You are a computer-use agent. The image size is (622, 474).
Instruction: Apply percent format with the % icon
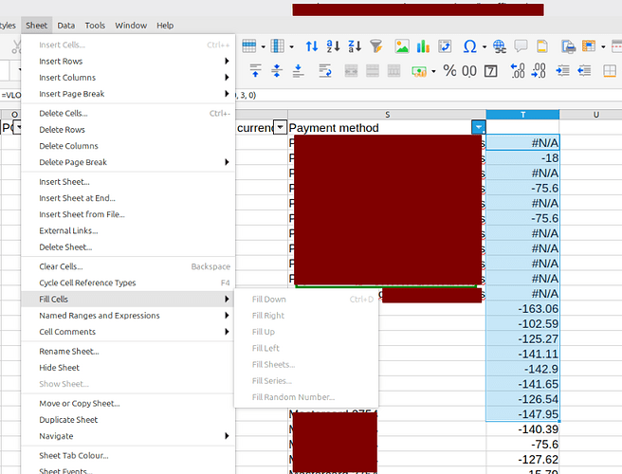(449, 70)
